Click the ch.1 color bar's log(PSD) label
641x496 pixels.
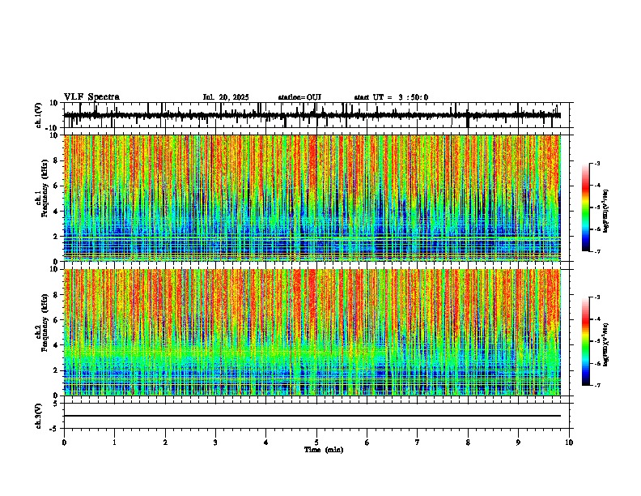coord(606,211)
